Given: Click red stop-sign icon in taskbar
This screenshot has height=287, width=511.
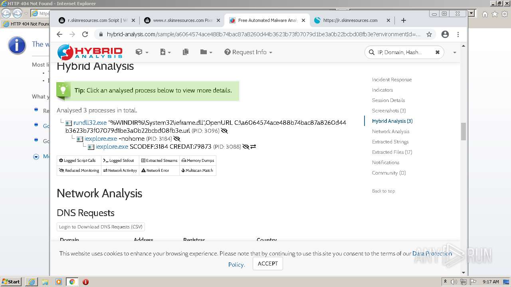Looking at the screenshot, I should 85,282.
